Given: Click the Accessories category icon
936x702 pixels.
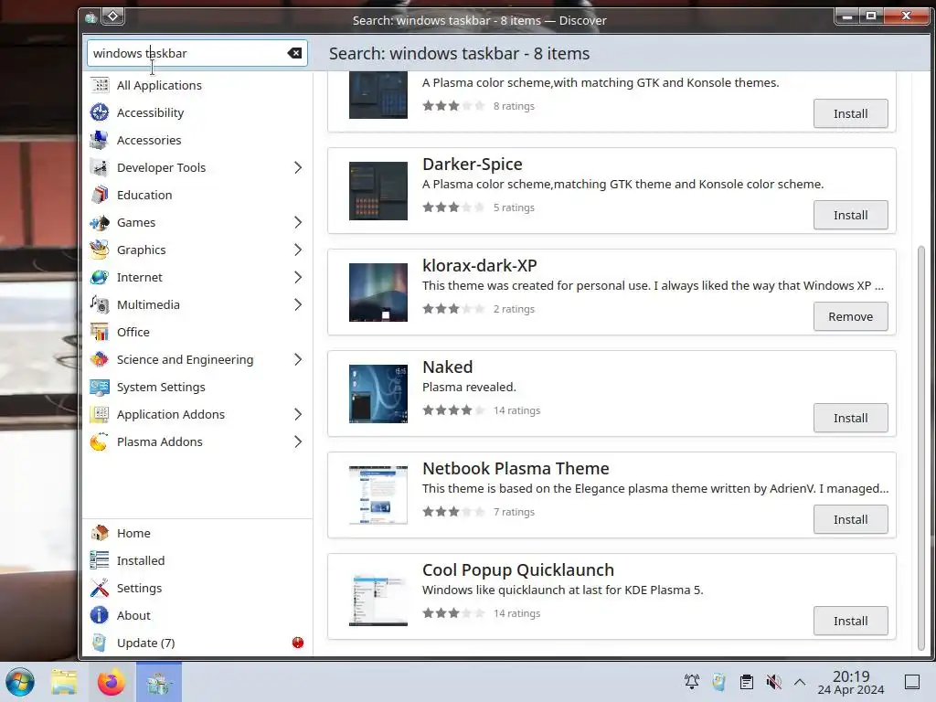Looking at the screenshot, I should coord(100,140).
